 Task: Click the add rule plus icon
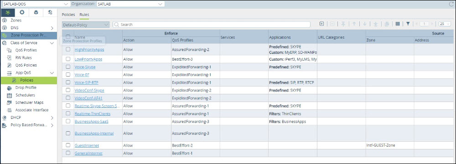[321, 24]
